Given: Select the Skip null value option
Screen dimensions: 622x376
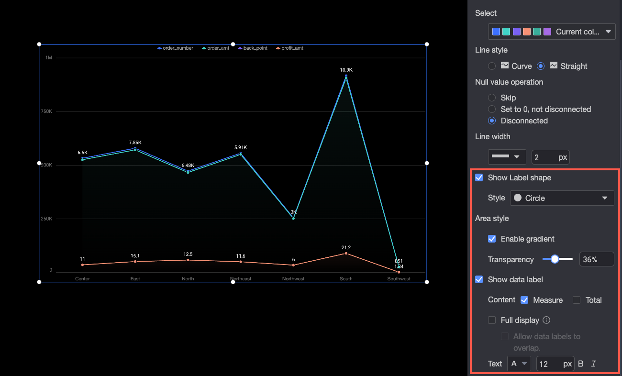Looking at the screenshot, I should [x=492, y=98].
